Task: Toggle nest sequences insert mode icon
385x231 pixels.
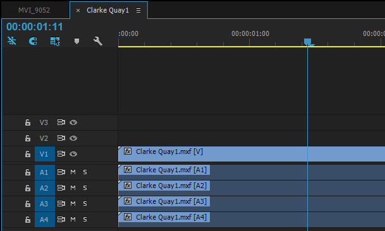Action: click(11, 40)
